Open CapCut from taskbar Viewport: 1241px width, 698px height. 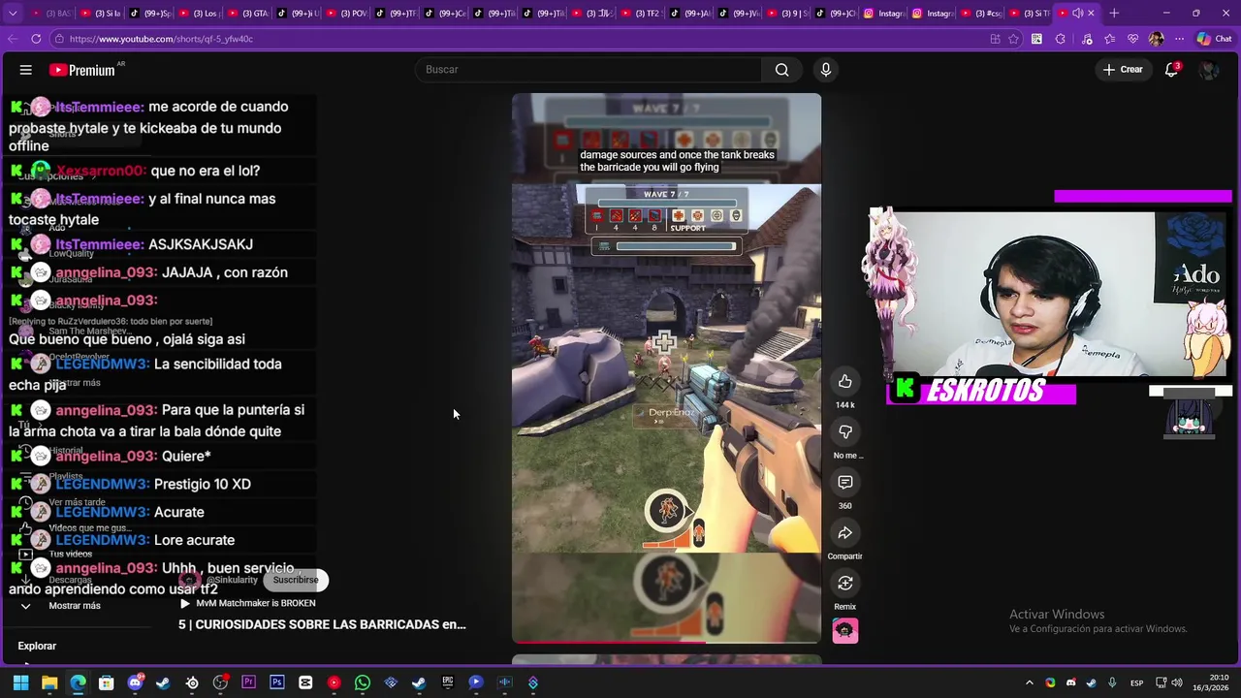tap(305, 682)
